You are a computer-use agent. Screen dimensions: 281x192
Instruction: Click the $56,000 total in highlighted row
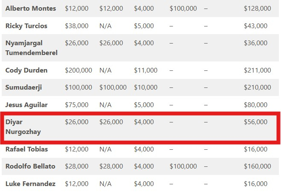coord(255,122)
